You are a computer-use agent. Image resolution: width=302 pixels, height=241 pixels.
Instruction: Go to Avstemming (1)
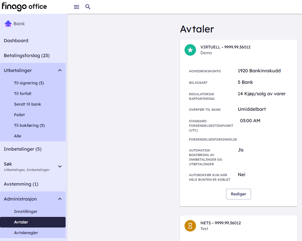point(21,184)
